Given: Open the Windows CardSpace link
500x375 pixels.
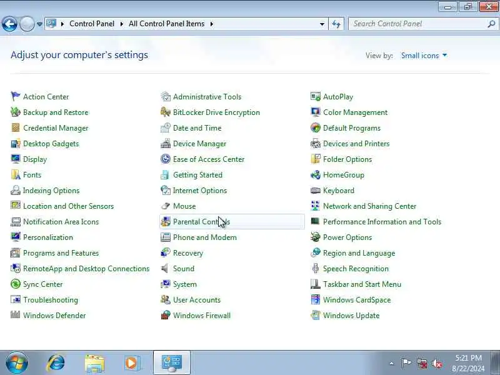Looking at the screenshot, I should tap(357, 300).
